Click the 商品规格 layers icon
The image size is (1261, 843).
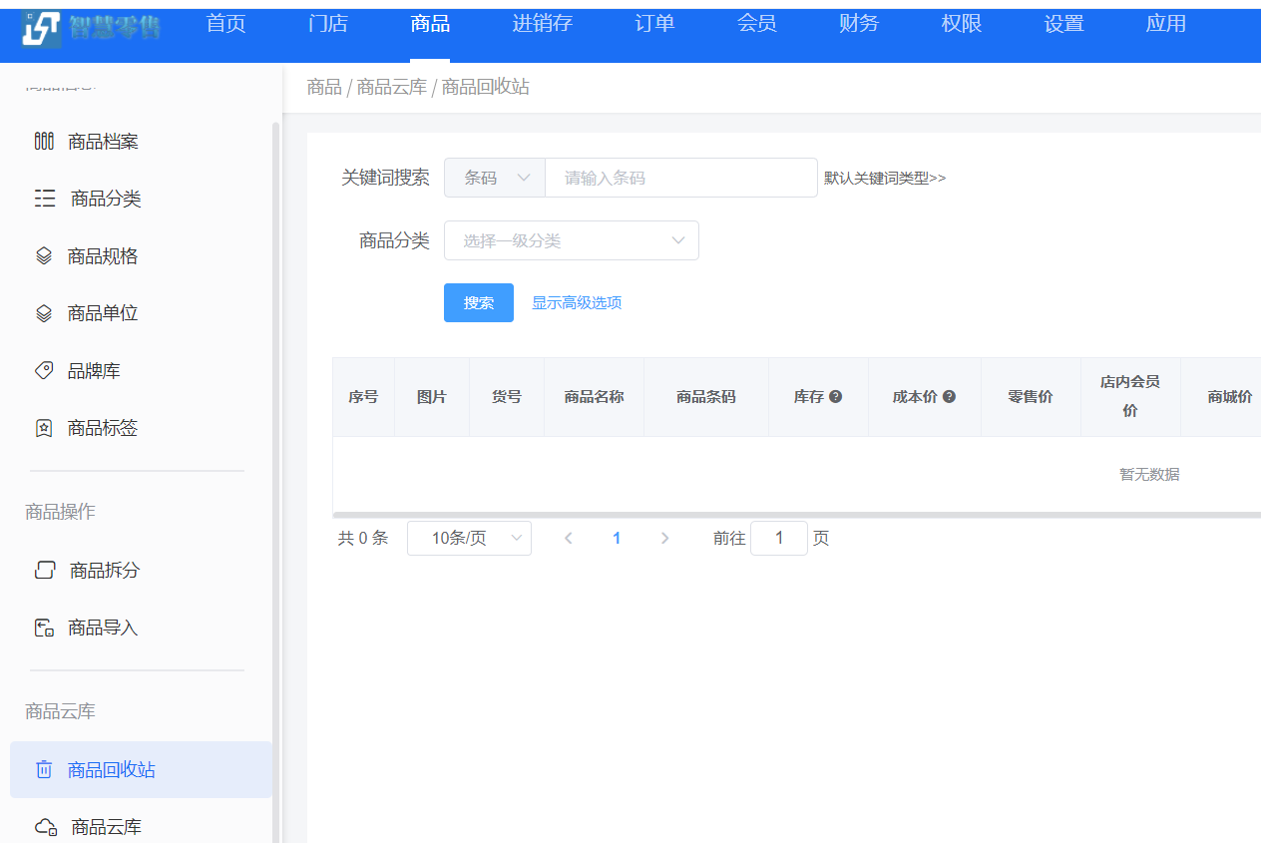(x=44, y=256)
